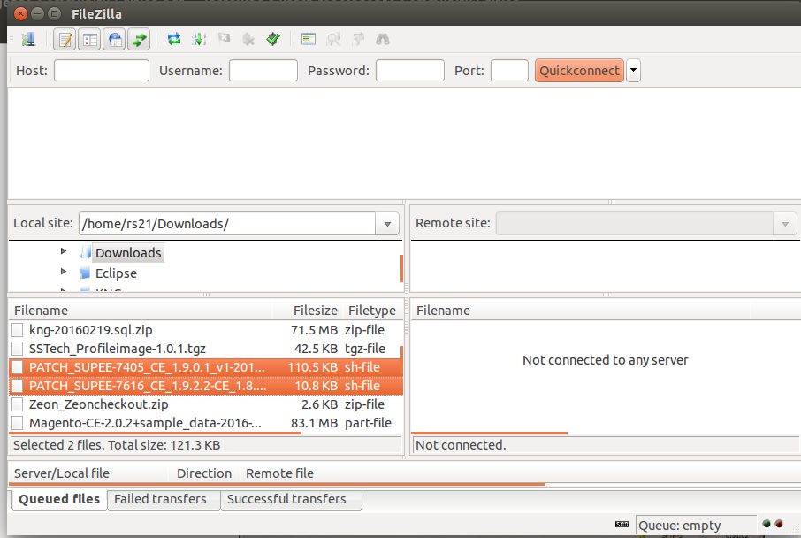Click the Host input field
The height and width of the screenshot is (538, 801).
pyautogui.click(x=101, y=71)
